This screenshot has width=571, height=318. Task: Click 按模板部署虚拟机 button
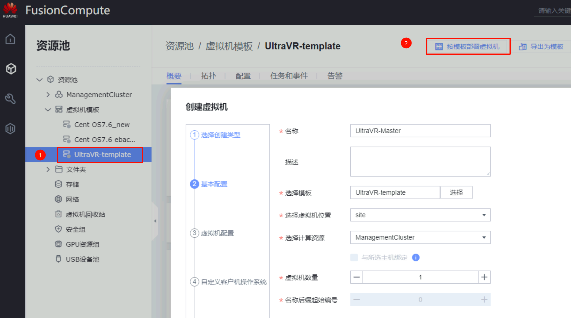tap(468, 46)
